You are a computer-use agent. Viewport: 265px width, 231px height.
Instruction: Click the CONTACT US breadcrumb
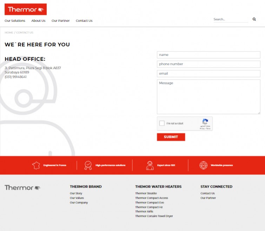click(25, 32)
